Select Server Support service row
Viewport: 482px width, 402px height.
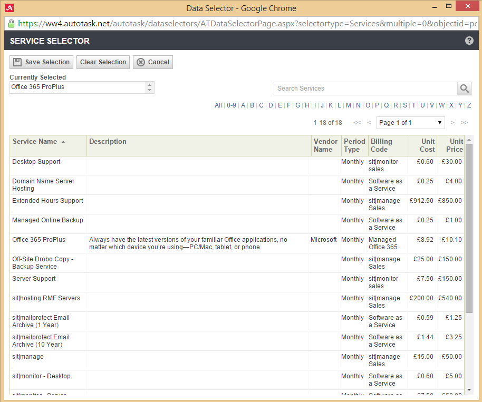(x=237, y=282)
